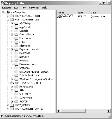Expand the ADCSetup key
Viewport: 112px width, 119px height.
[12, 23]
